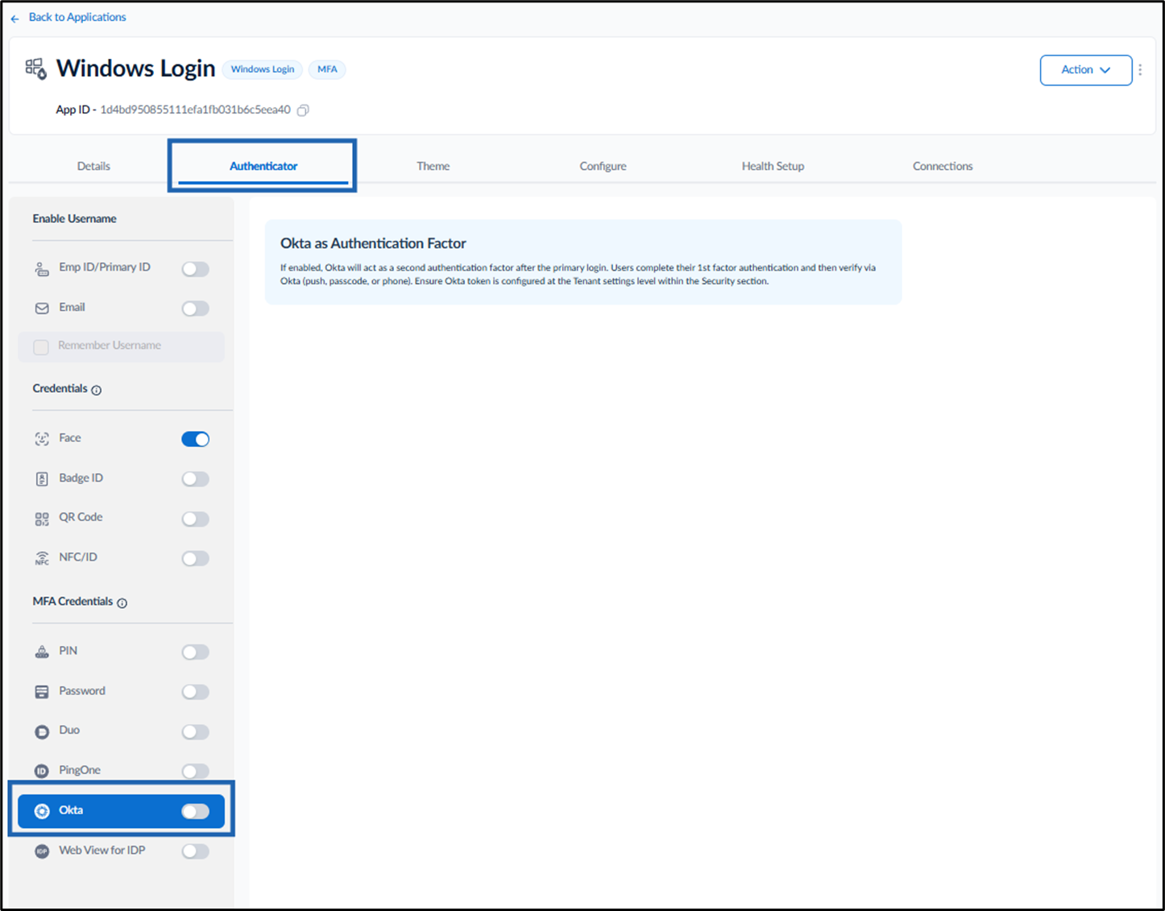Screen dimensions: 1165x911
Task: Click the Web View for IDP label
Action: point(102,851)
